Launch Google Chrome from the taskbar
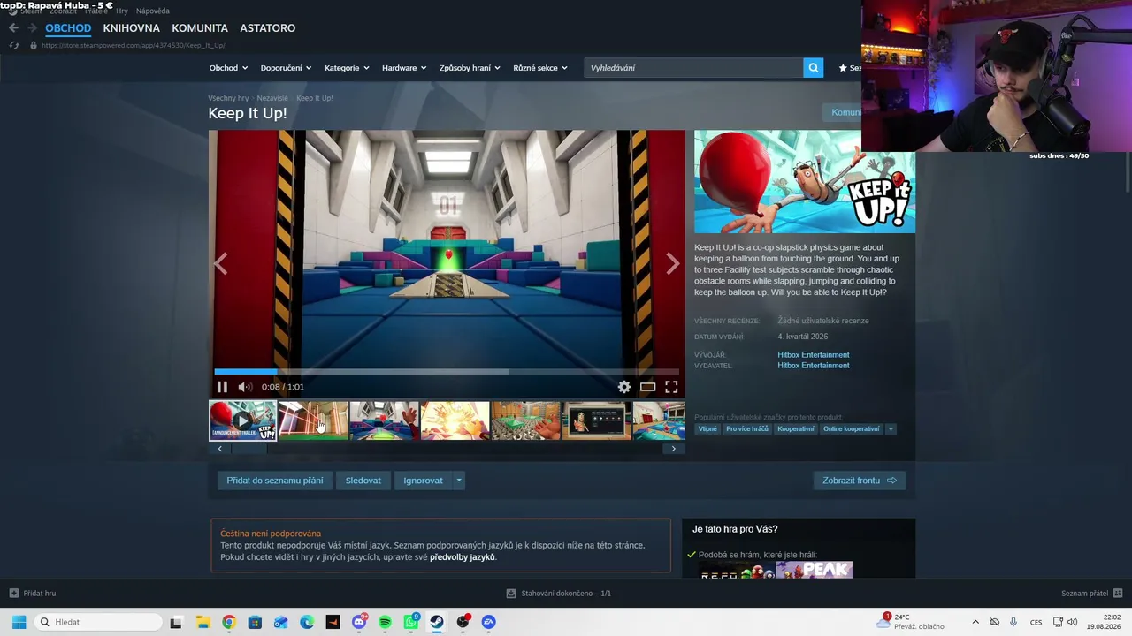Image resolution: width=1132 pixels, height=636 pixels. (x=229, y=622)
